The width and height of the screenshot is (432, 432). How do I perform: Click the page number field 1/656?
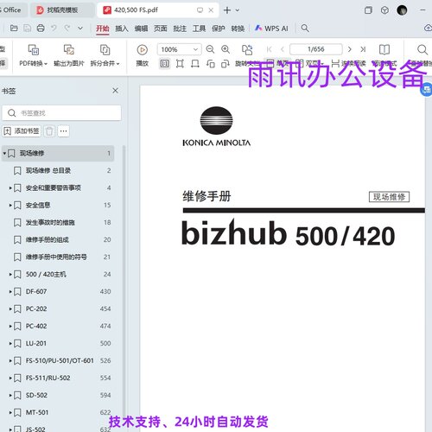pos(316,49)
